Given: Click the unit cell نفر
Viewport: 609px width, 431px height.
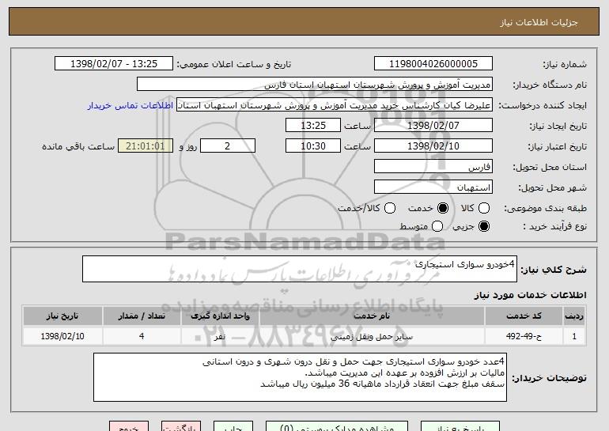Looking at the screenshot, I should tap(220, 336).
